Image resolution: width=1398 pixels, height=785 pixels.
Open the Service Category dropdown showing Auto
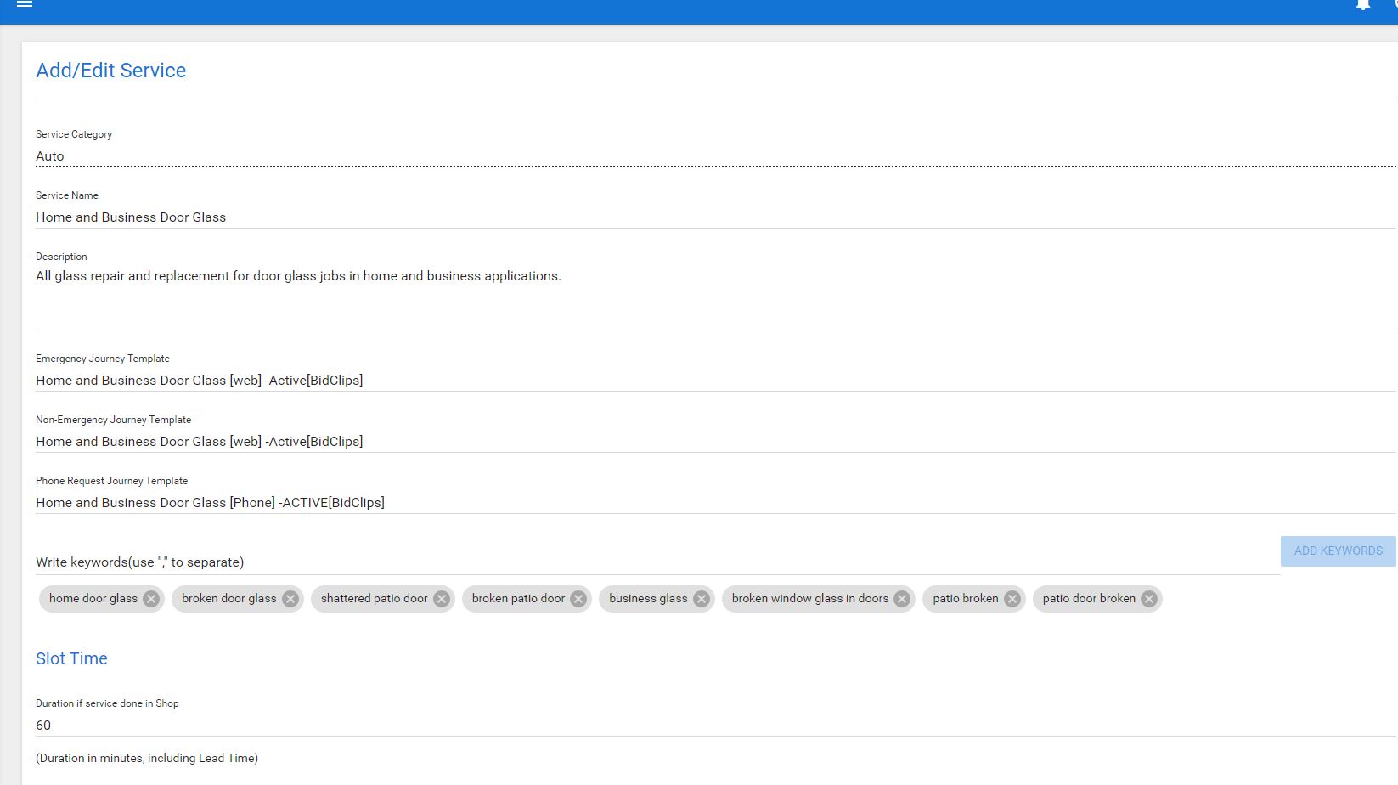[715, 156]
